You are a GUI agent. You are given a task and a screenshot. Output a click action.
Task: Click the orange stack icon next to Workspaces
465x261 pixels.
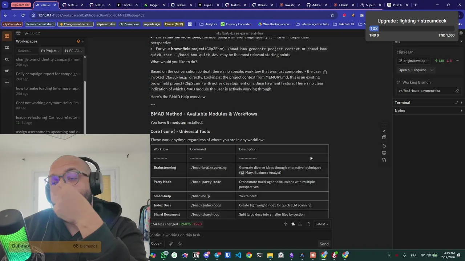click(78, 41)
